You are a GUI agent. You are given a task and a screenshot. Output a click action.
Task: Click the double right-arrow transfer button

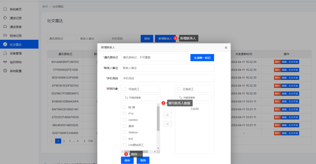167,115
